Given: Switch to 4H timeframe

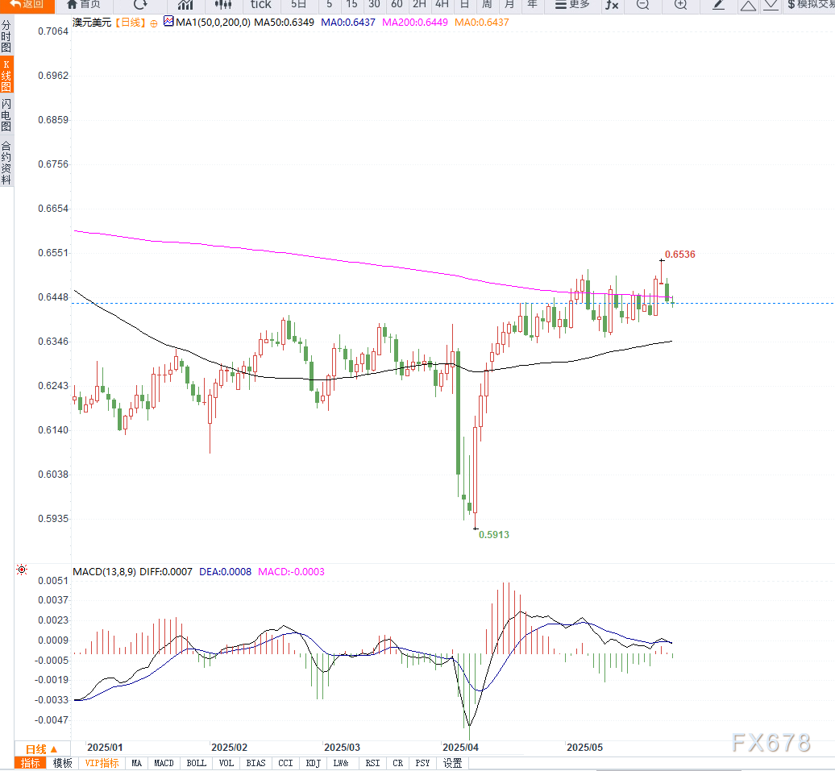Looking at the screenshot, I should [441, 5].
